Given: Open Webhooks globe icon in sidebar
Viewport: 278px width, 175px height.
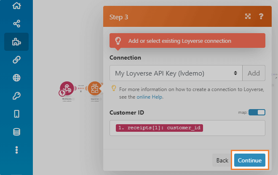Looking at the screenshot, I should point(16,78).
